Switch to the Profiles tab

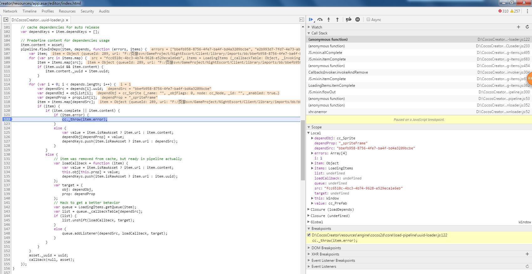[48, 11]
